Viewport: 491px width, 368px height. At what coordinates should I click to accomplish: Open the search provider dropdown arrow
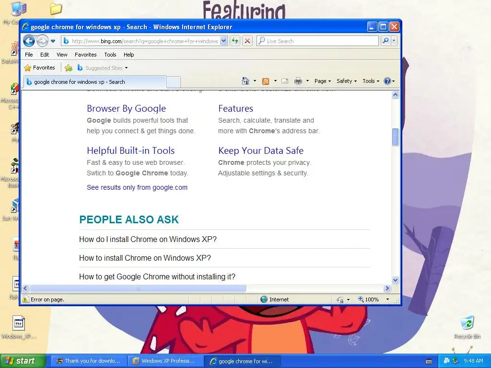click(x=394, y=41)
